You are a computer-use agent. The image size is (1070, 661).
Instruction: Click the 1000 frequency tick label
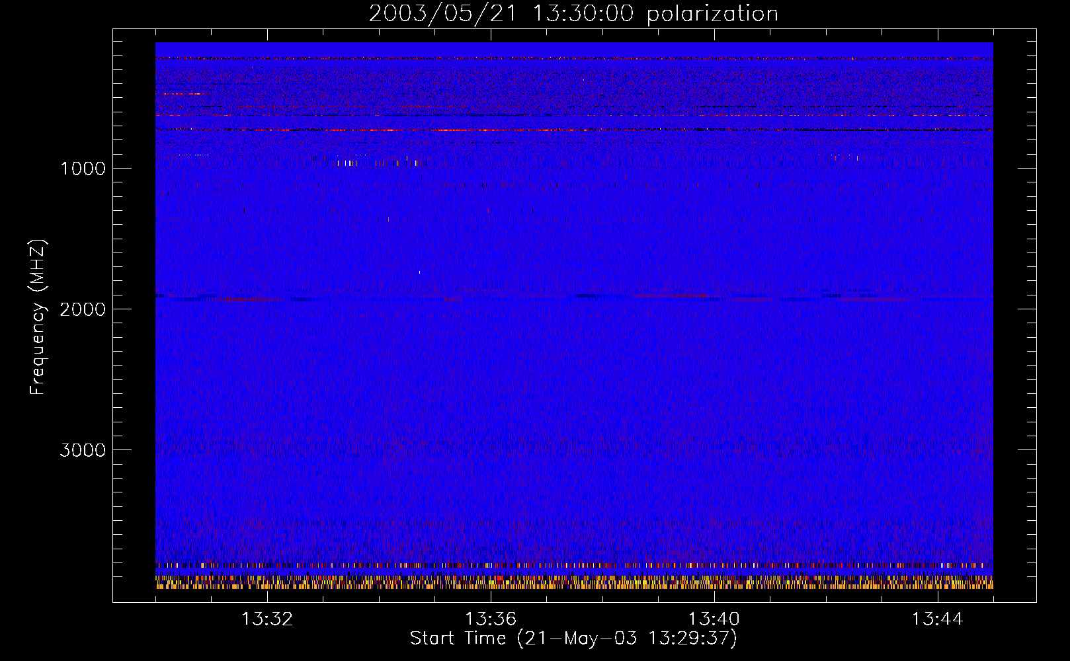pyautogui.click(x=83, y=169)
